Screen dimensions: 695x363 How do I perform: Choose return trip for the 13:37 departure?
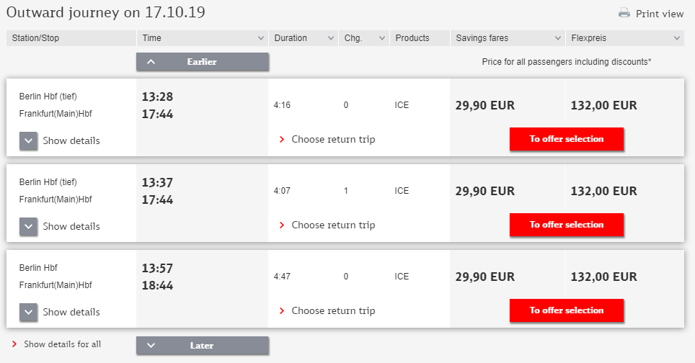click(333, 225)
